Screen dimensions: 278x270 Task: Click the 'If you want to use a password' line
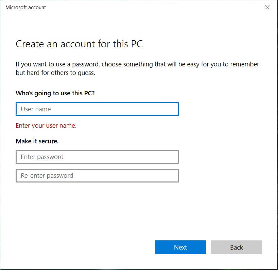[x=137, y=64]
